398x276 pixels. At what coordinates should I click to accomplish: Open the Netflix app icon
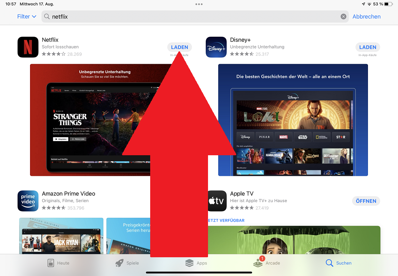point(28,47)
